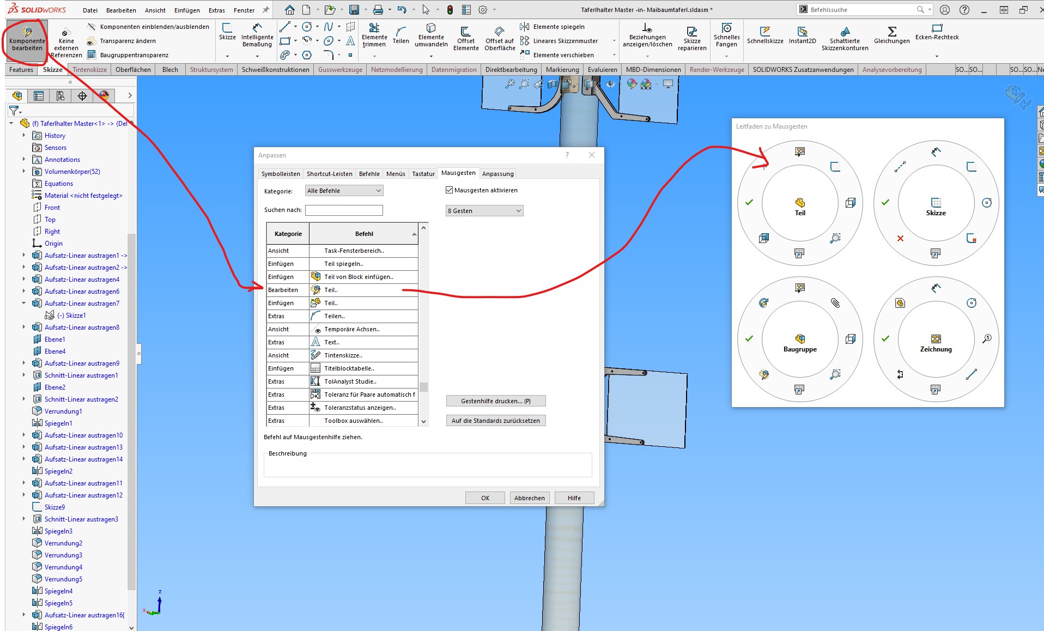This screenshot has height=631, width=1044.
Task: Click the Elemente trimmen tool
Action: (374, 36)
